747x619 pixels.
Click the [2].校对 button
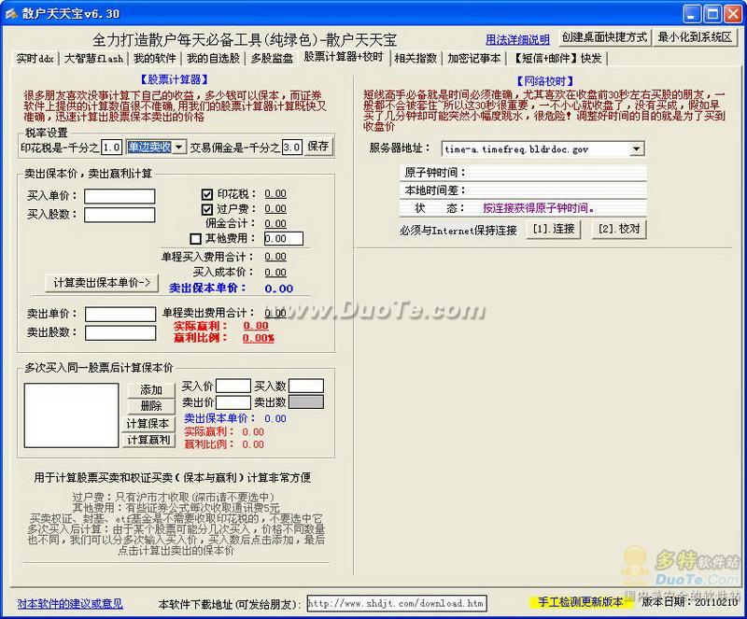pyautogui.click(x=619, y=229)
